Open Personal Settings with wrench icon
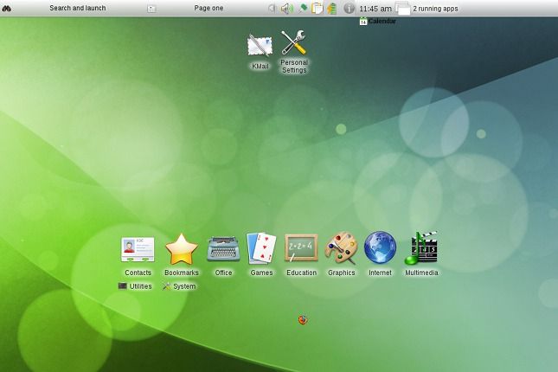 294,52
